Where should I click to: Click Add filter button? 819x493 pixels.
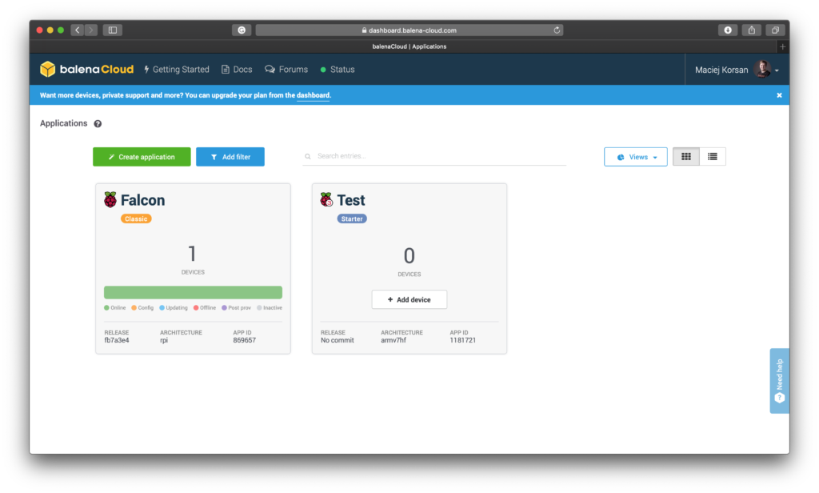[230, 157]
